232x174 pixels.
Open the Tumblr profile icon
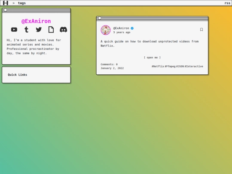26,30
